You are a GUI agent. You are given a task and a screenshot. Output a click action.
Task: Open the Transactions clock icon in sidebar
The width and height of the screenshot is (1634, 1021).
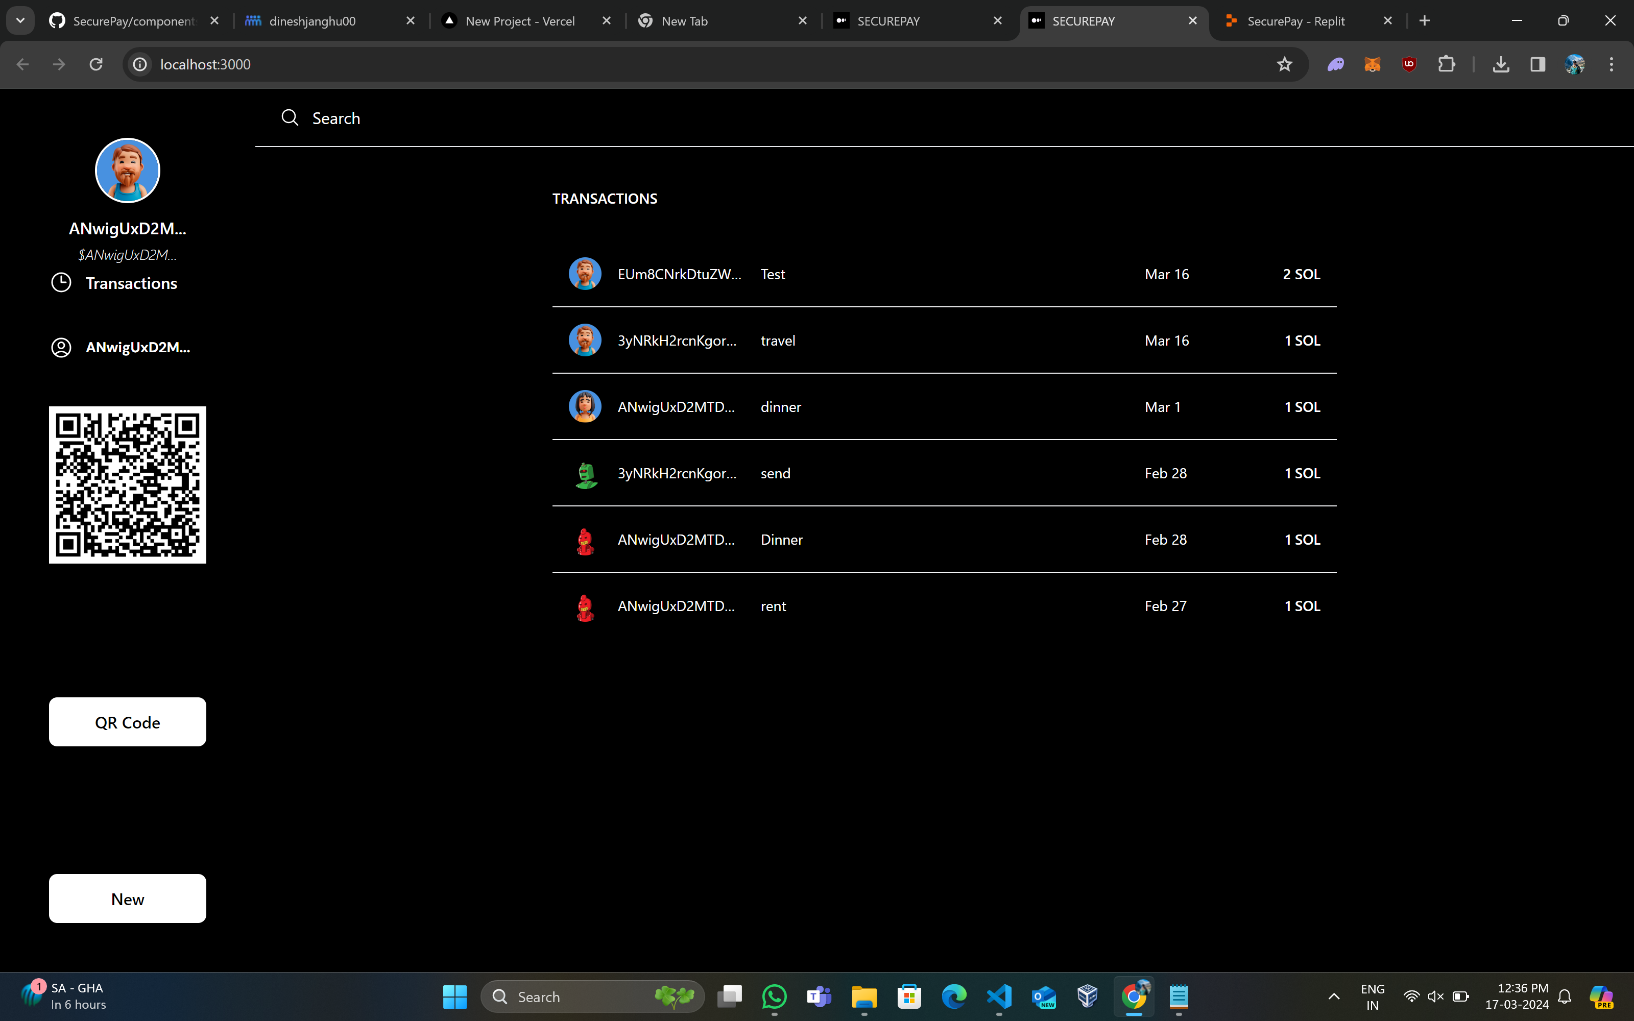click(61, 283)
